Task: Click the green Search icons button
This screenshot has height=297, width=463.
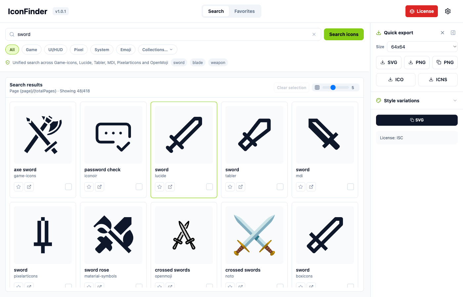Action: pos(344,34)
